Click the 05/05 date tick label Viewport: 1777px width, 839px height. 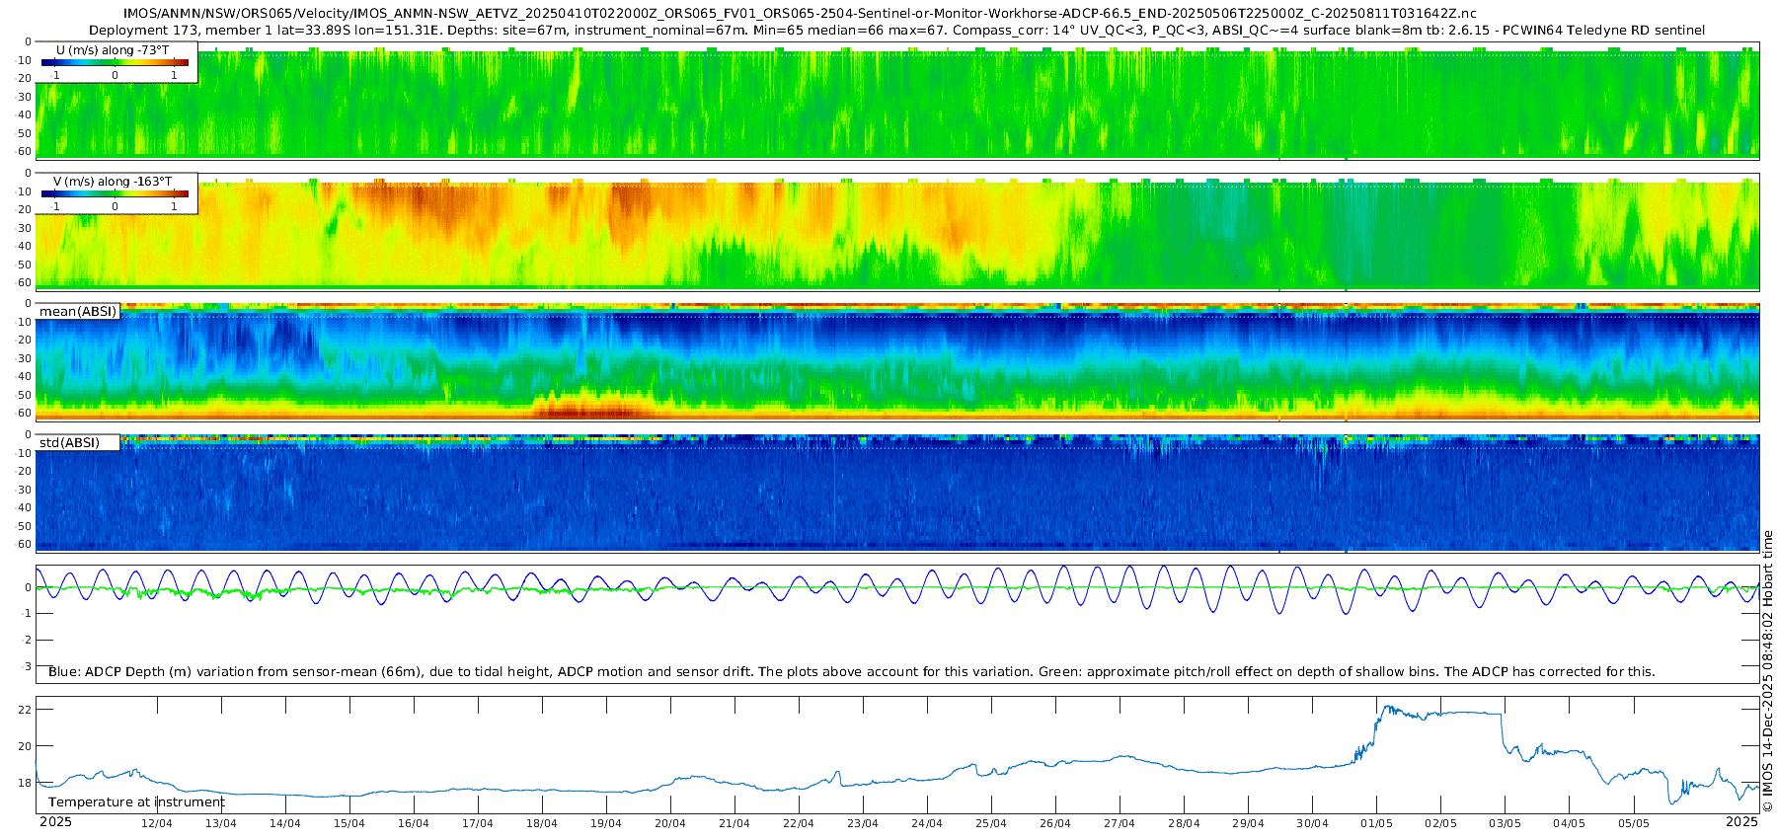coord(1633,823)
